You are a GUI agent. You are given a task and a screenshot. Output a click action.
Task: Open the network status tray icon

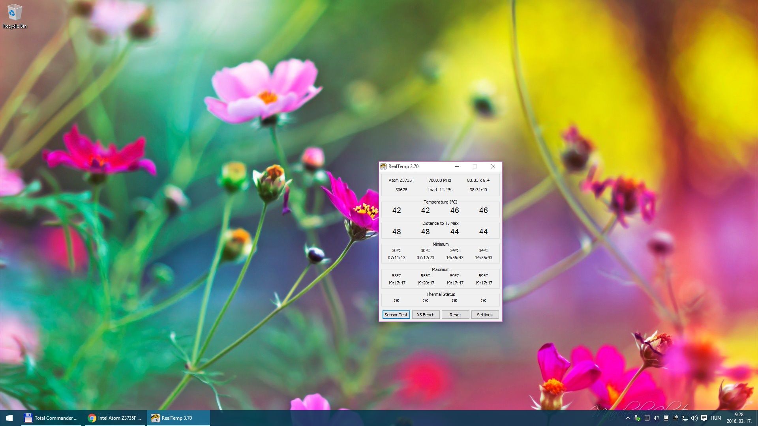point(685,418)
